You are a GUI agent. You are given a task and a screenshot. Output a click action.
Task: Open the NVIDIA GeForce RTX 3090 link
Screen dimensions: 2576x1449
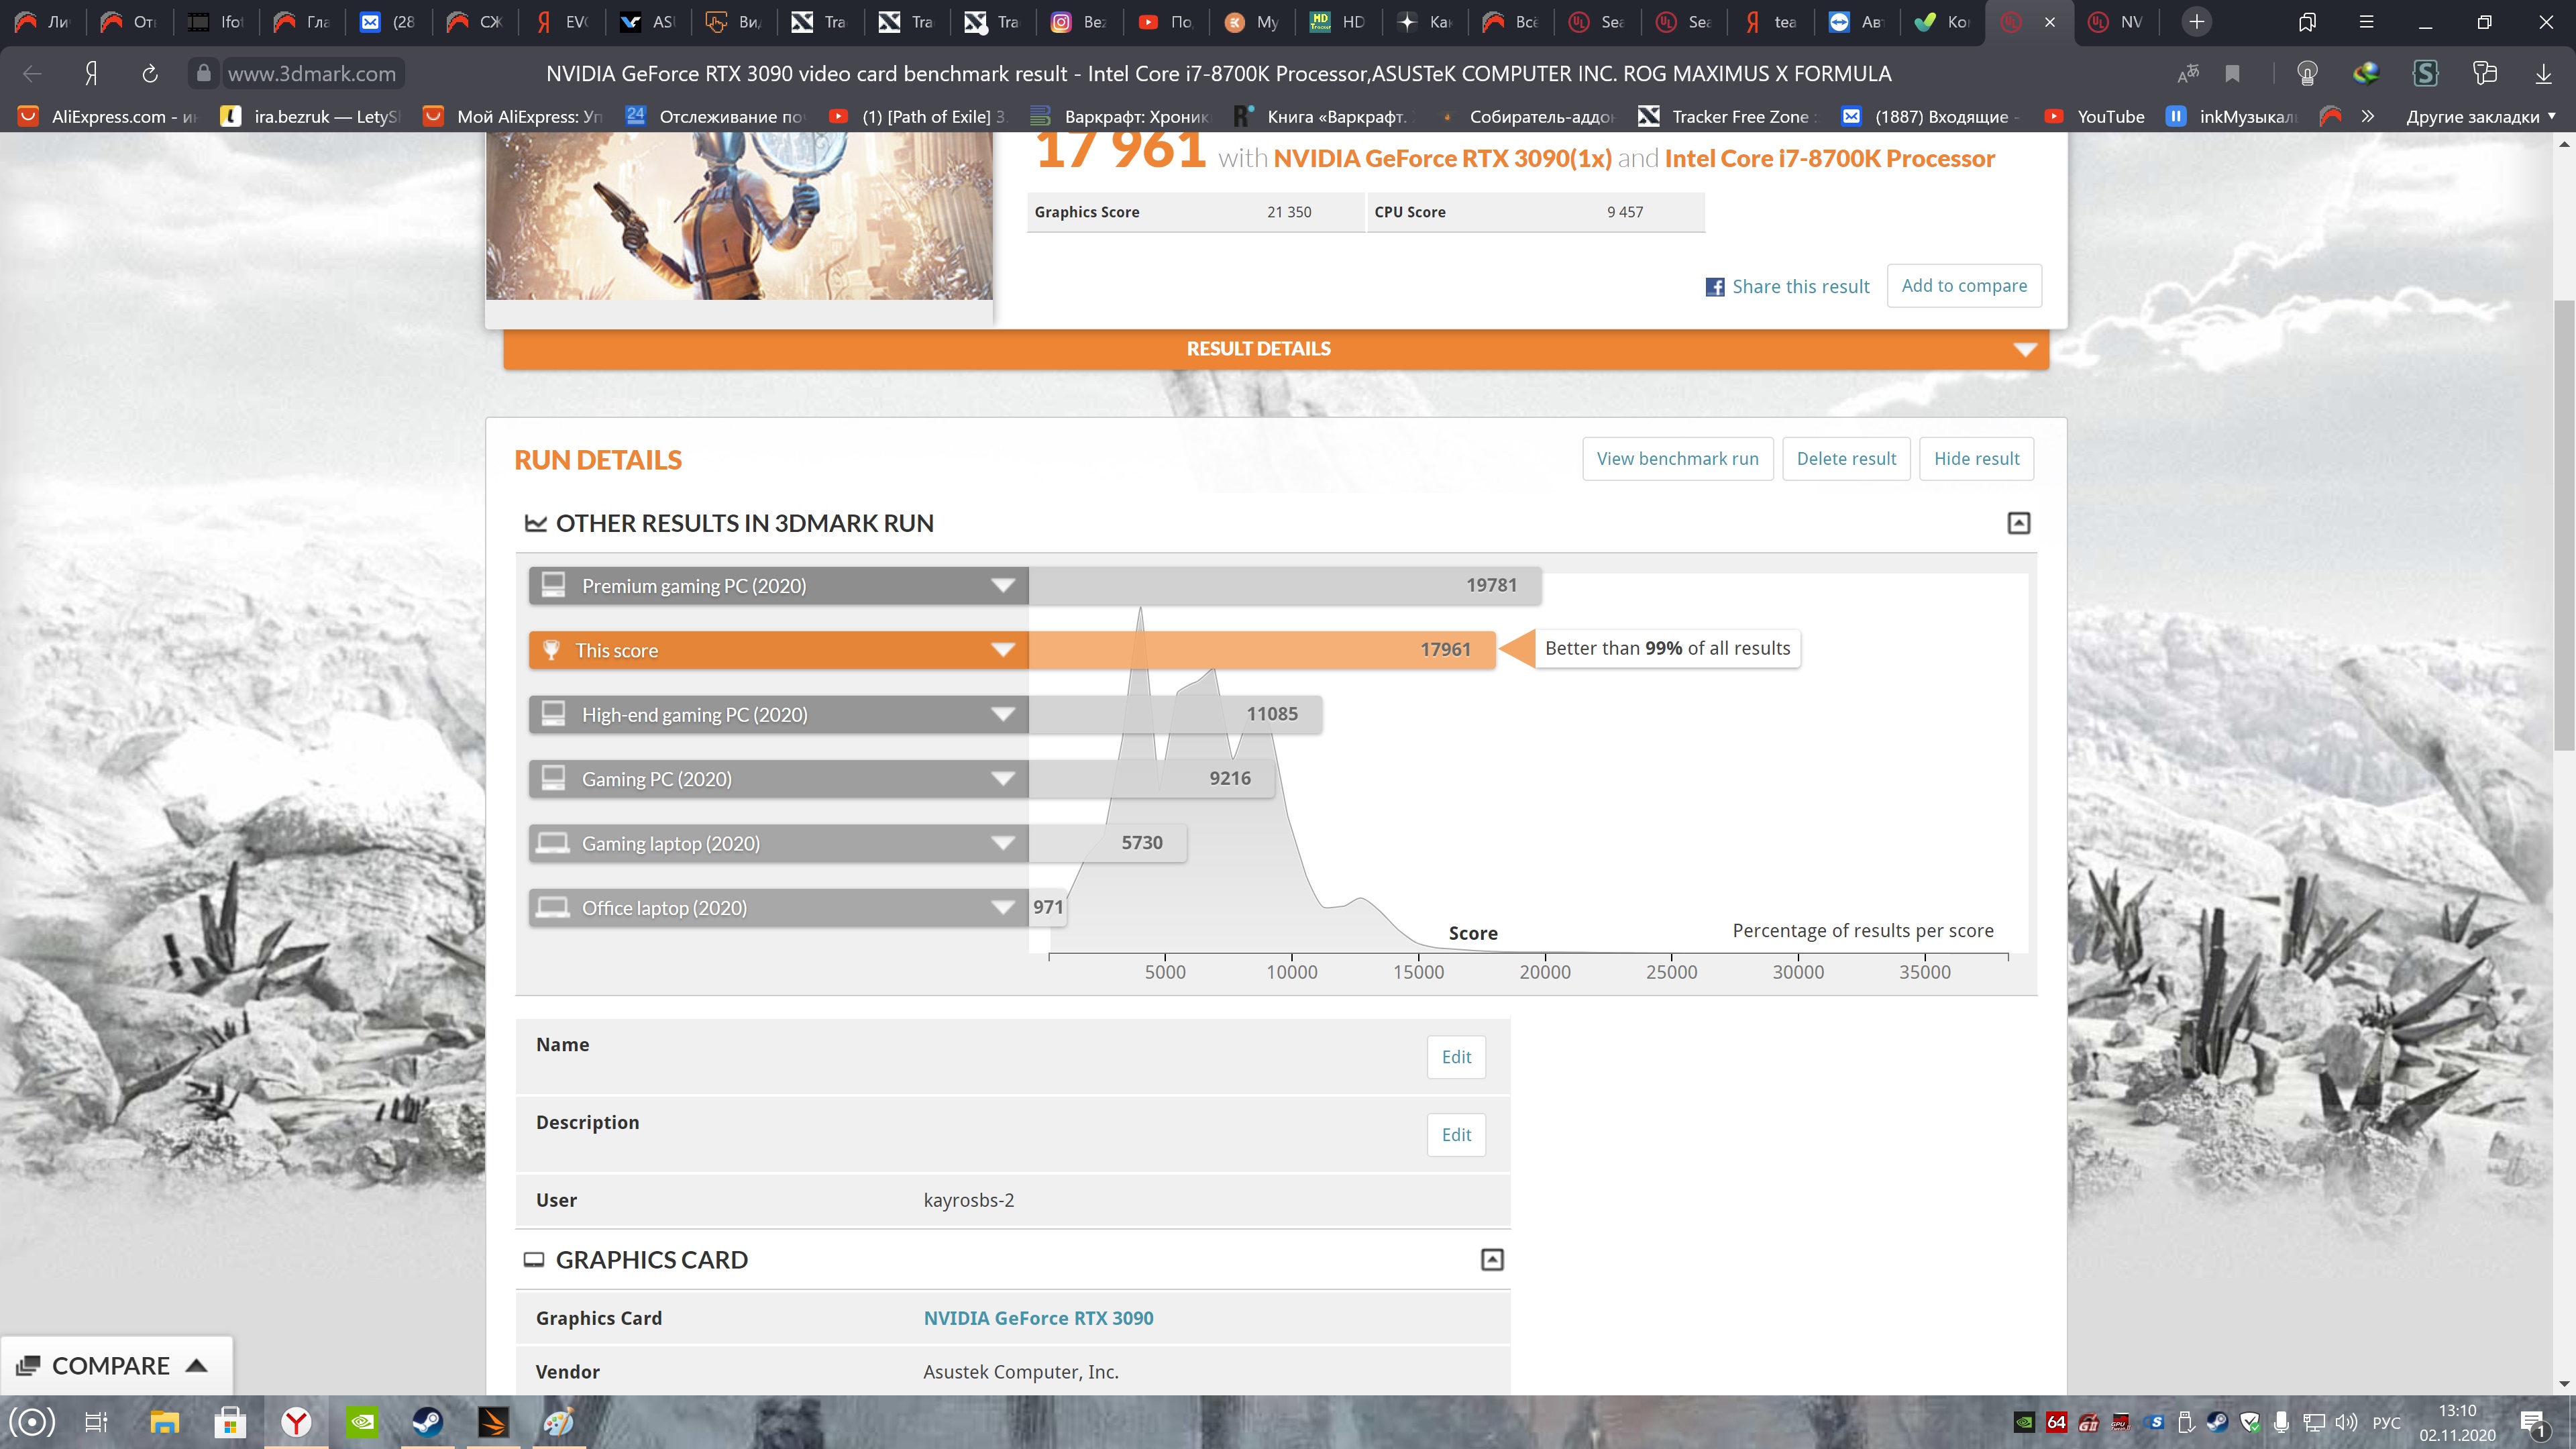coord(1038,1318)
